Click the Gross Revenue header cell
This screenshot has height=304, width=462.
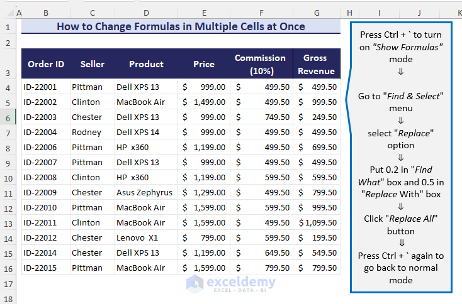pos(317,64)
